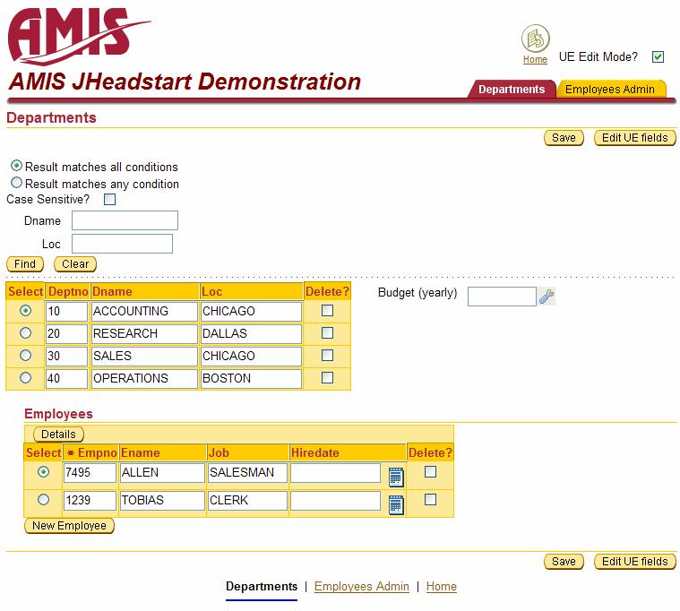Open the Departments tab

pyautogui.click(x=511, y=90)
